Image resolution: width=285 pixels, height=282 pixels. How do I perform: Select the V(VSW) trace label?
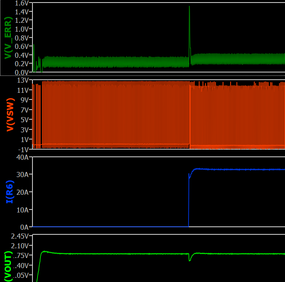11,115
